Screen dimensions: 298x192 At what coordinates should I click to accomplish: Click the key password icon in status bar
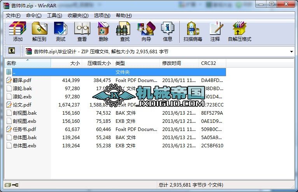pos(15,185)
